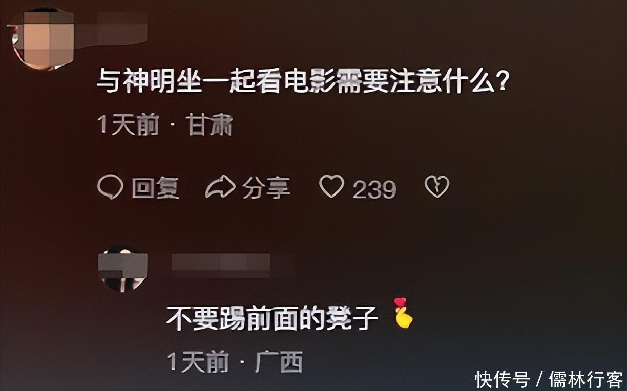This screenshot has height=391, width=627.
Task: Click the finger heart emoji
Action: (x=403, y=313)
